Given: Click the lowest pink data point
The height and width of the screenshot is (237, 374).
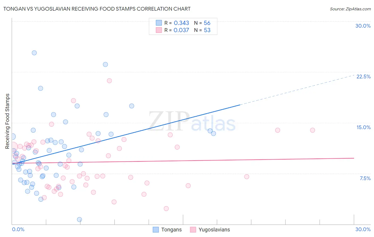Looking at the screenshot, I should pyautogui.click(x=166, y=209).
